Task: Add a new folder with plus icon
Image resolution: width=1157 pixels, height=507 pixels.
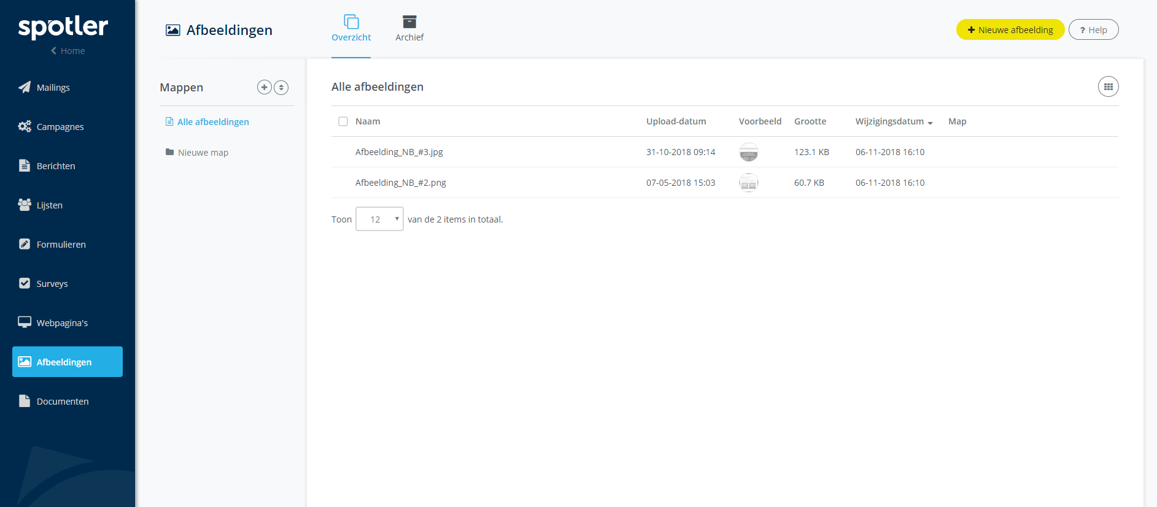Action: 264,87
